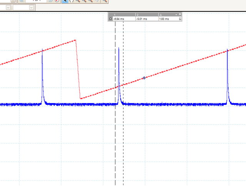Select the third magnifier zoom tool
This screenshot has height=186, width=246.
[x=90, y=1]
